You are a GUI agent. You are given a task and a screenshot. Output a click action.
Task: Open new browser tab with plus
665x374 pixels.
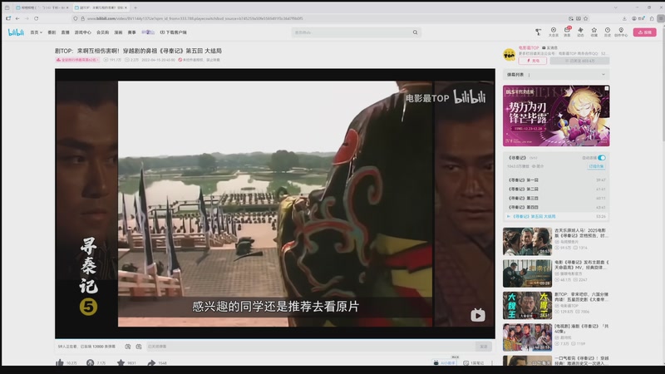click(x=135, y=7)
